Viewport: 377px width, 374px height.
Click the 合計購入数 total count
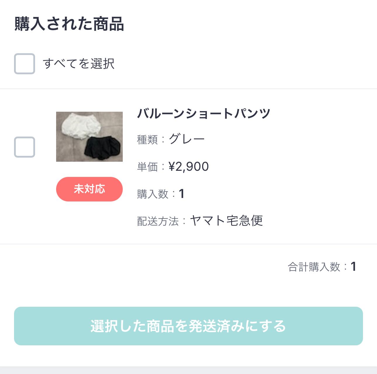(353, 267)
